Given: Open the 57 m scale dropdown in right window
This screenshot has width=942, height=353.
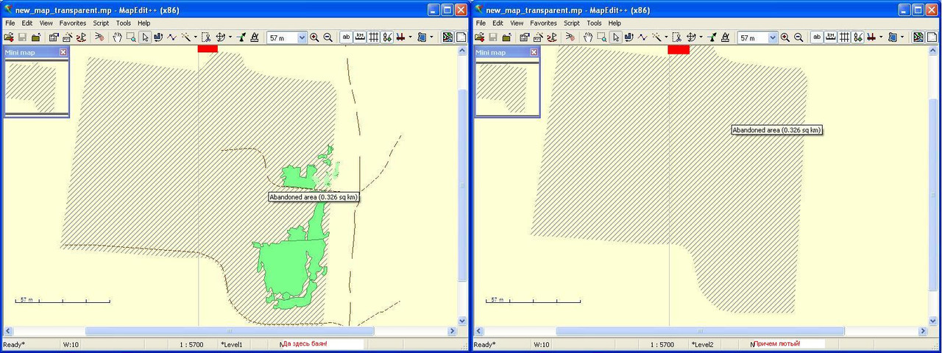Looking at the screenshot, I should pos(773,38).
